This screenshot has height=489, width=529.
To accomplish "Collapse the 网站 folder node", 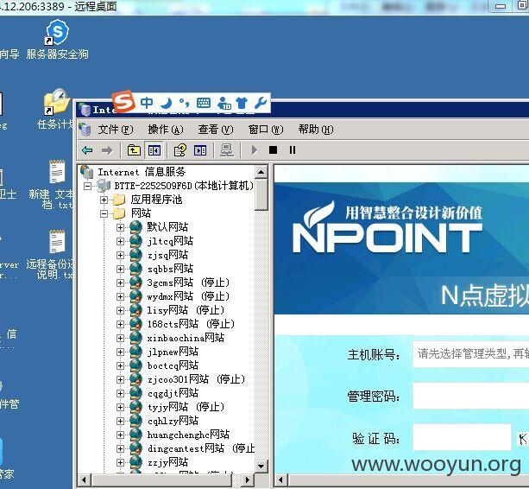I will pyautogui.click(x=104, y=213).
